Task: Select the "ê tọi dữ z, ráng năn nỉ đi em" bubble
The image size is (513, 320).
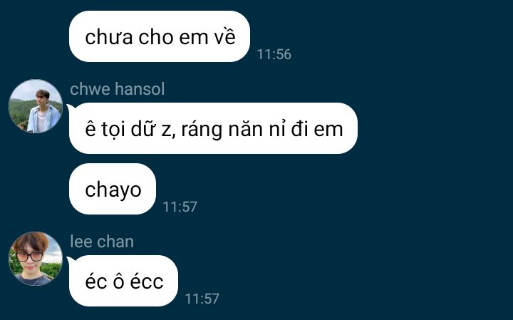Action: coord(213,128)
